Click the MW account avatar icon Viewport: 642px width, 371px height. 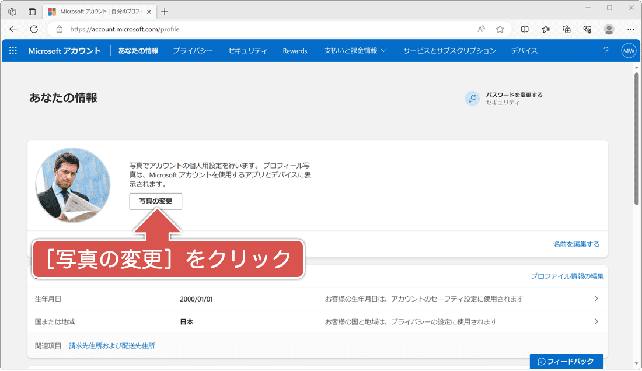click(x=629, y=51)
